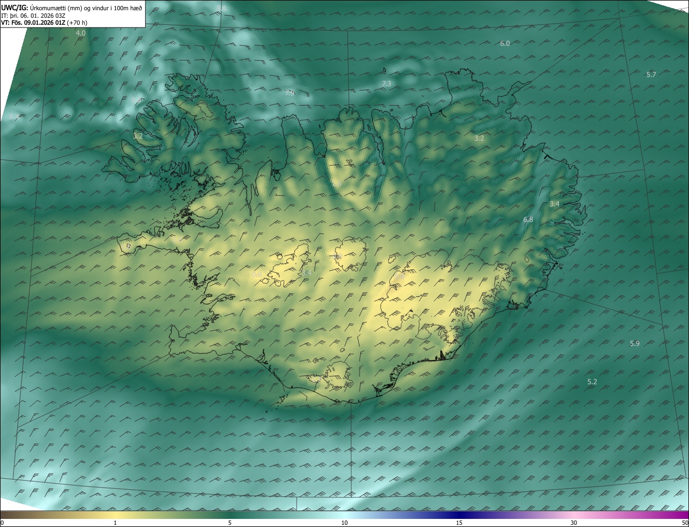The width and height of the screenshot is (689, 527).
Task: Pick the 7.3 value label off the north coast
Action: (386, 84)
